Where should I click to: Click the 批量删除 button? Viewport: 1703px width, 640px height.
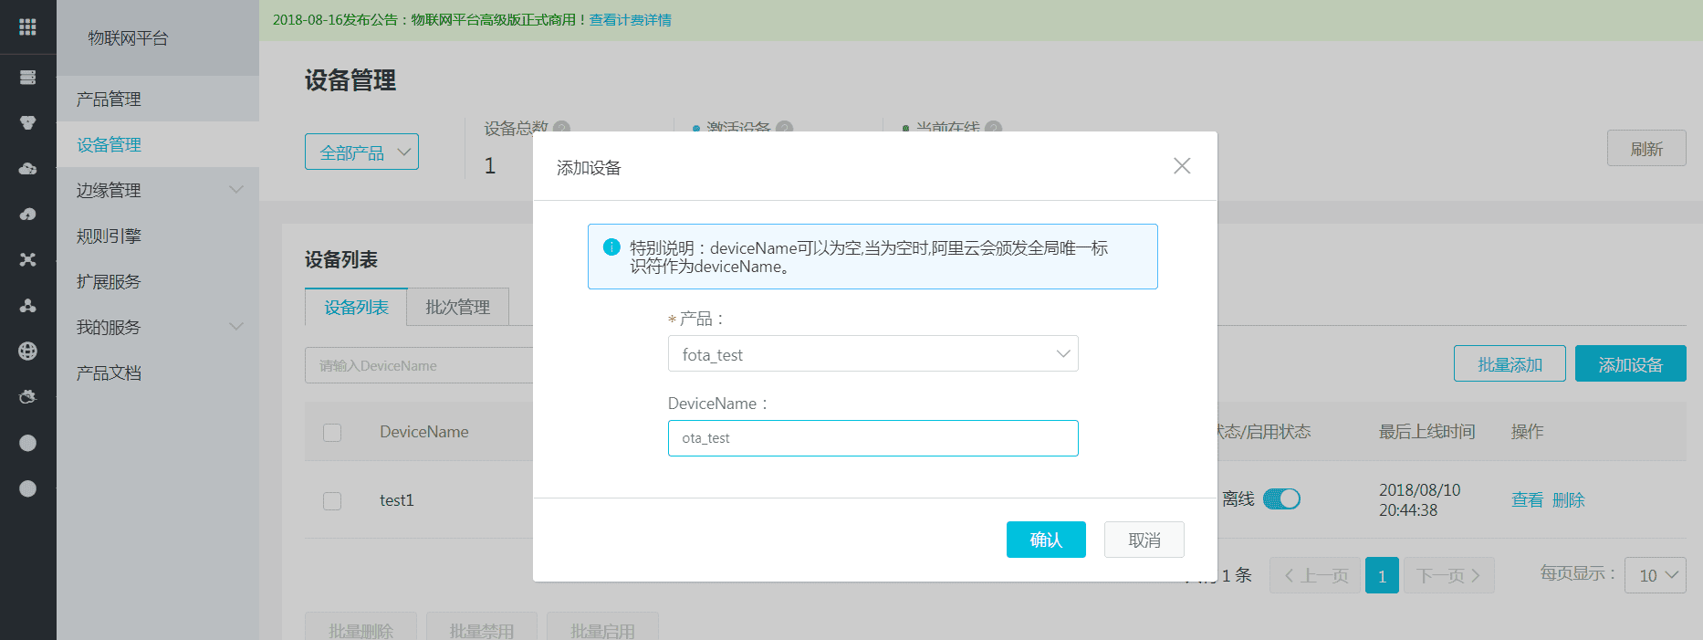point(360,627)
